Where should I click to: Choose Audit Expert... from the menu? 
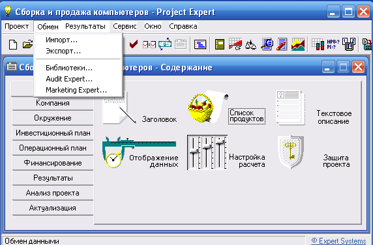point(78,79)
